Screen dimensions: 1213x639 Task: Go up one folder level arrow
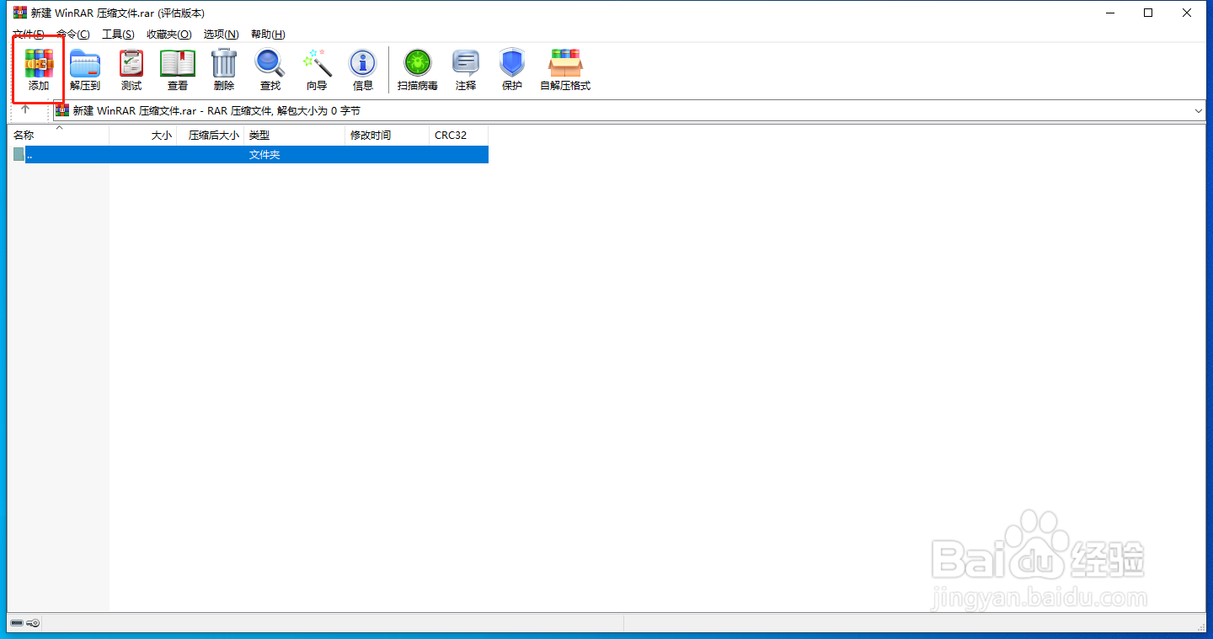25,110
